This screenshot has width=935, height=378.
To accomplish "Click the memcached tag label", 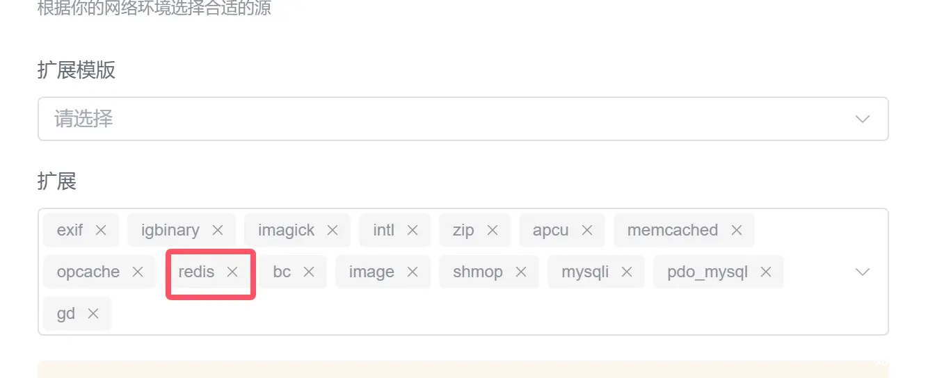I will click(672, 230).
